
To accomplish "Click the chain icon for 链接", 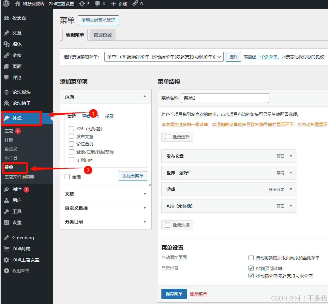I will [7, 55].
